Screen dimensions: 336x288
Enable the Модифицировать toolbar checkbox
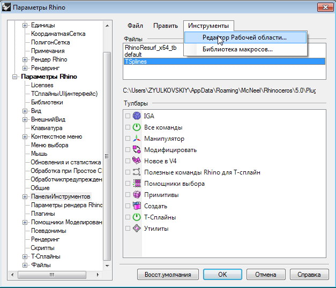pos(128,150)
